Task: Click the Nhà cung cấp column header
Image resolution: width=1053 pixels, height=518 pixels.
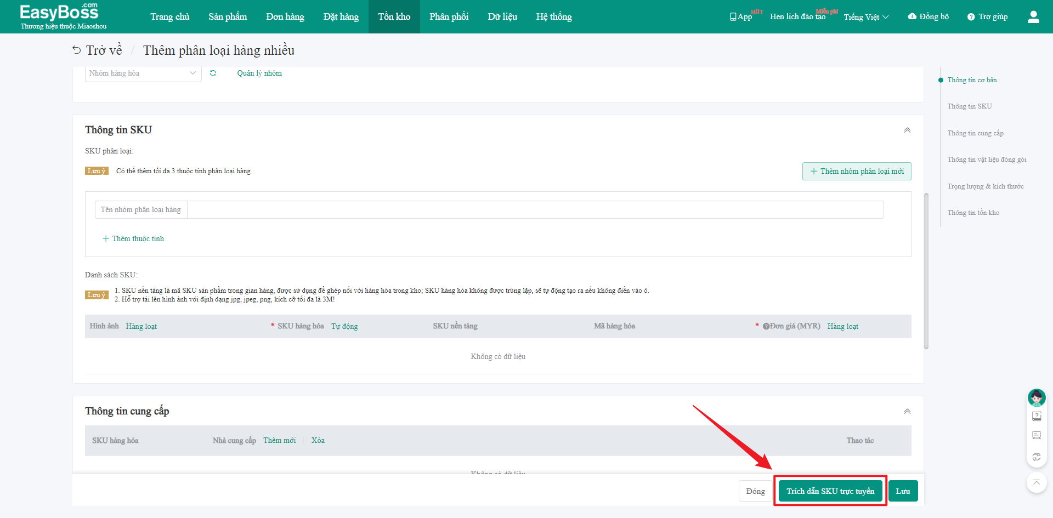Action: 234,440
